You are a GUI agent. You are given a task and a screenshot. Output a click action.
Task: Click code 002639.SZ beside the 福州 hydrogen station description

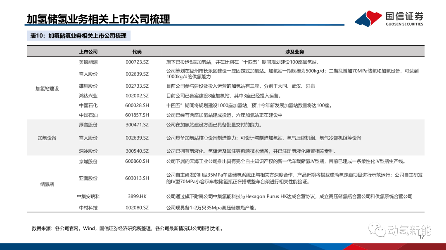(x=137, y=74)
